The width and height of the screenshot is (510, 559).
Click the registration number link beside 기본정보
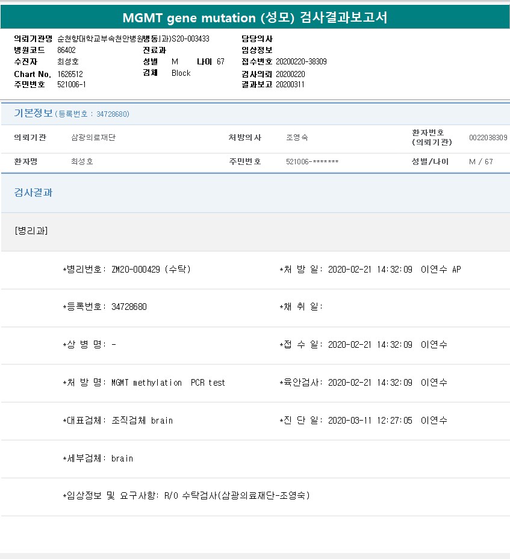(x=92, y=114)
